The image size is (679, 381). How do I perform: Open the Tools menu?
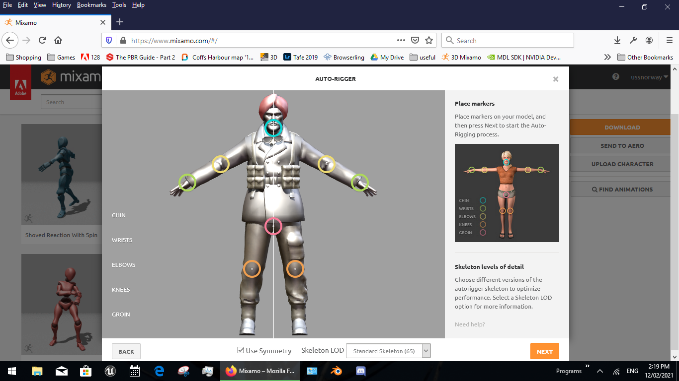119,5
